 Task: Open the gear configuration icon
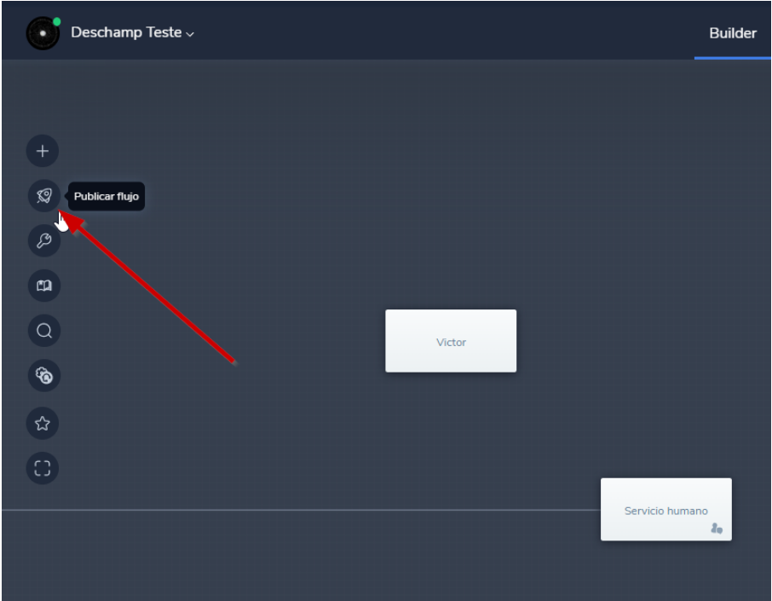(x=43, y=375)
